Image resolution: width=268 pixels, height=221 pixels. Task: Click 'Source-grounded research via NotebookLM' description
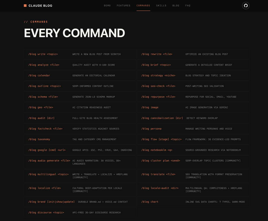pos(213,150)
